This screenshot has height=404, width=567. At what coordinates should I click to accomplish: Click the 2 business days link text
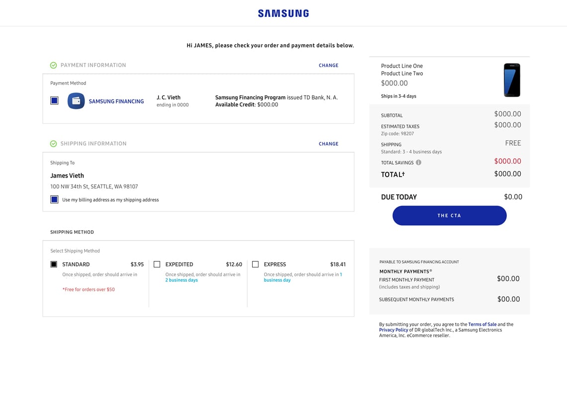click(182, 280)
